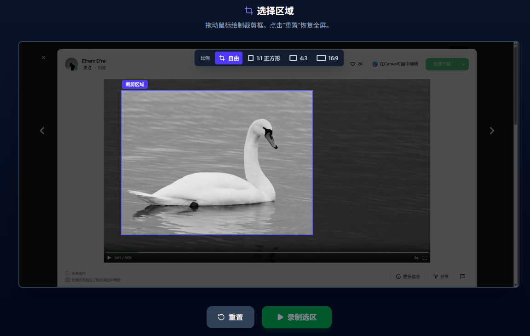530x336 pixels.
Task: Choose the 1:1 正方形 aspect ratio
Action: point(264,58)
